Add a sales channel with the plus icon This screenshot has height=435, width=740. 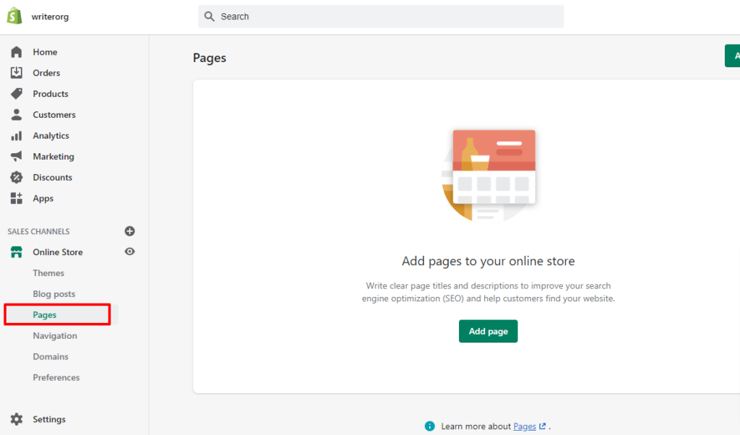[129, 231]
